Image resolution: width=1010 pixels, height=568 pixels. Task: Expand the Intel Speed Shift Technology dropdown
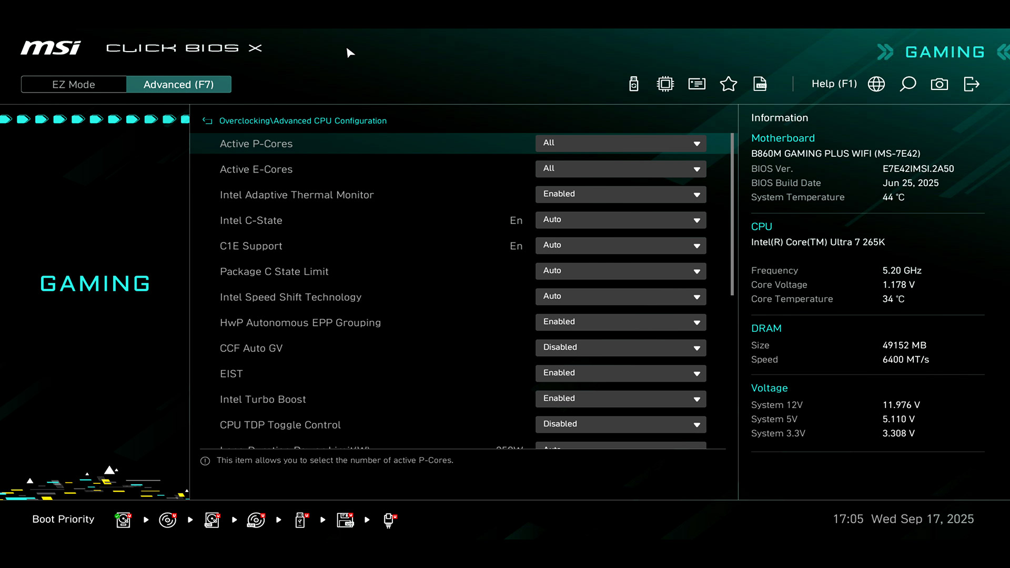coord(621,297)
